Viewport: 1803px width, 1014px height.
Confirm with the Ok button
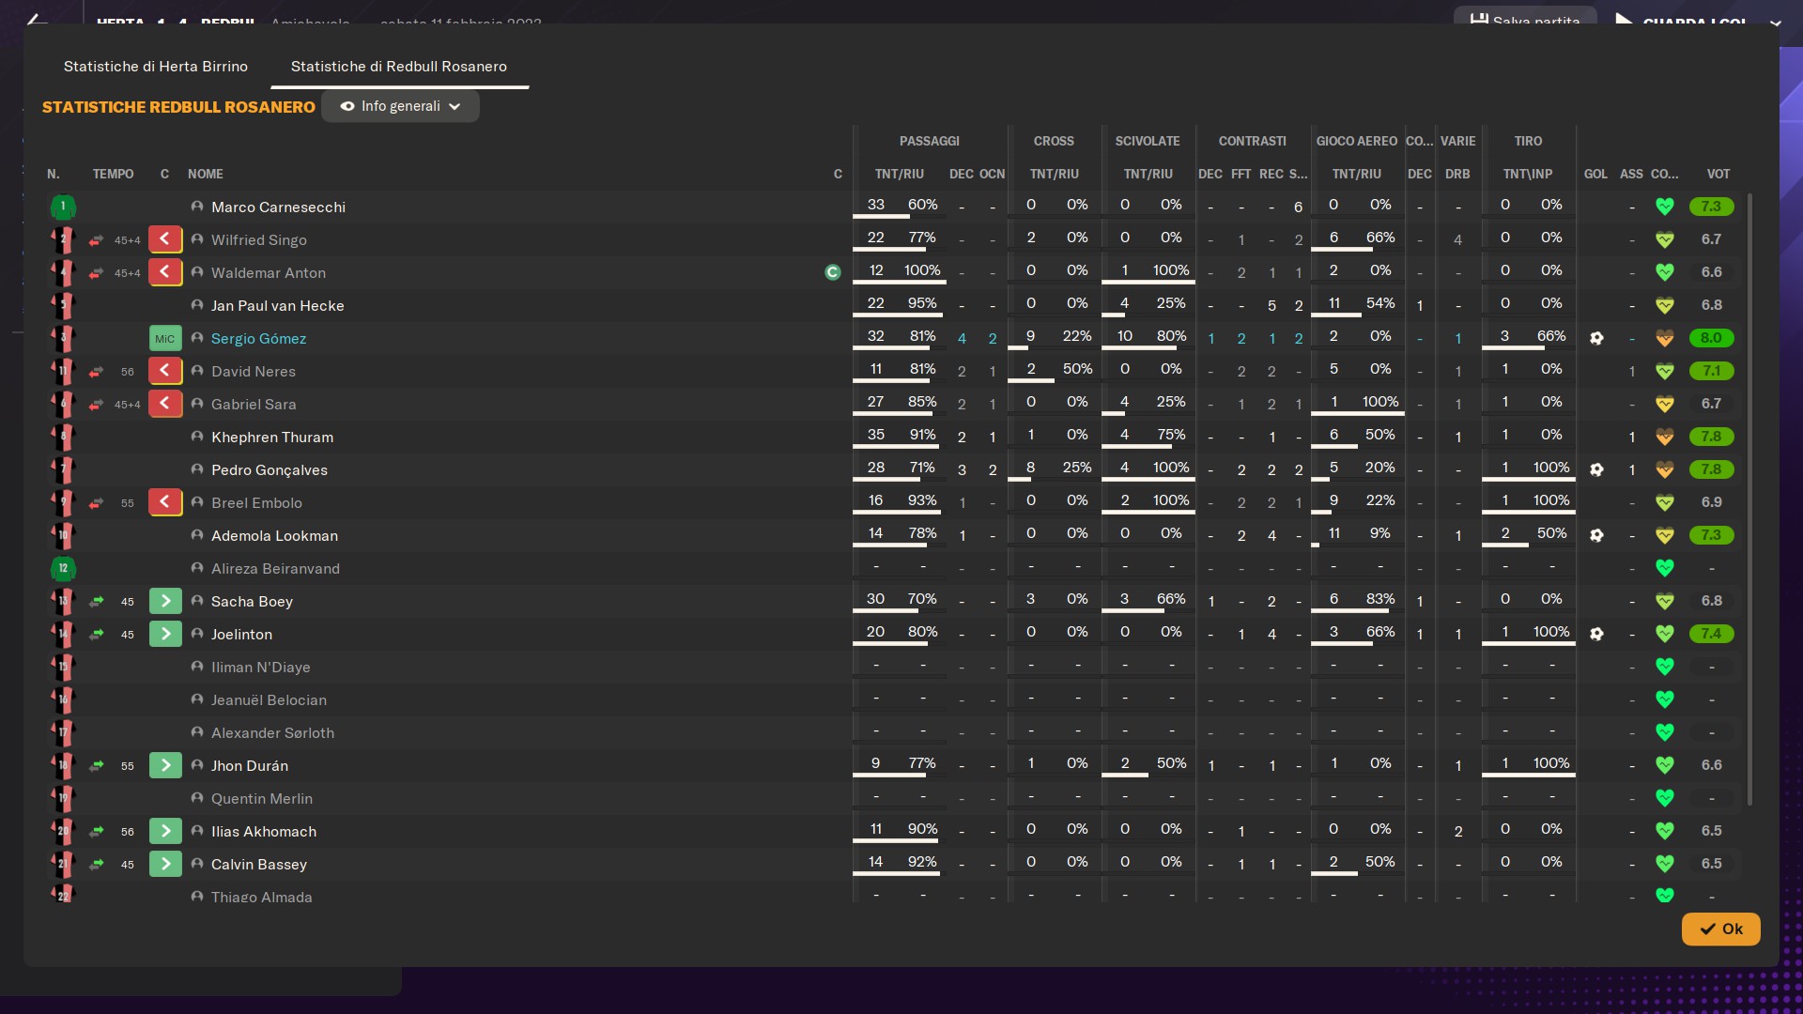1720,929
